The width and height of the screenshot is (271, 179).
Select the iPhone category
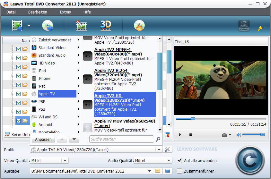pyautogui.click(x=56, y=78)
